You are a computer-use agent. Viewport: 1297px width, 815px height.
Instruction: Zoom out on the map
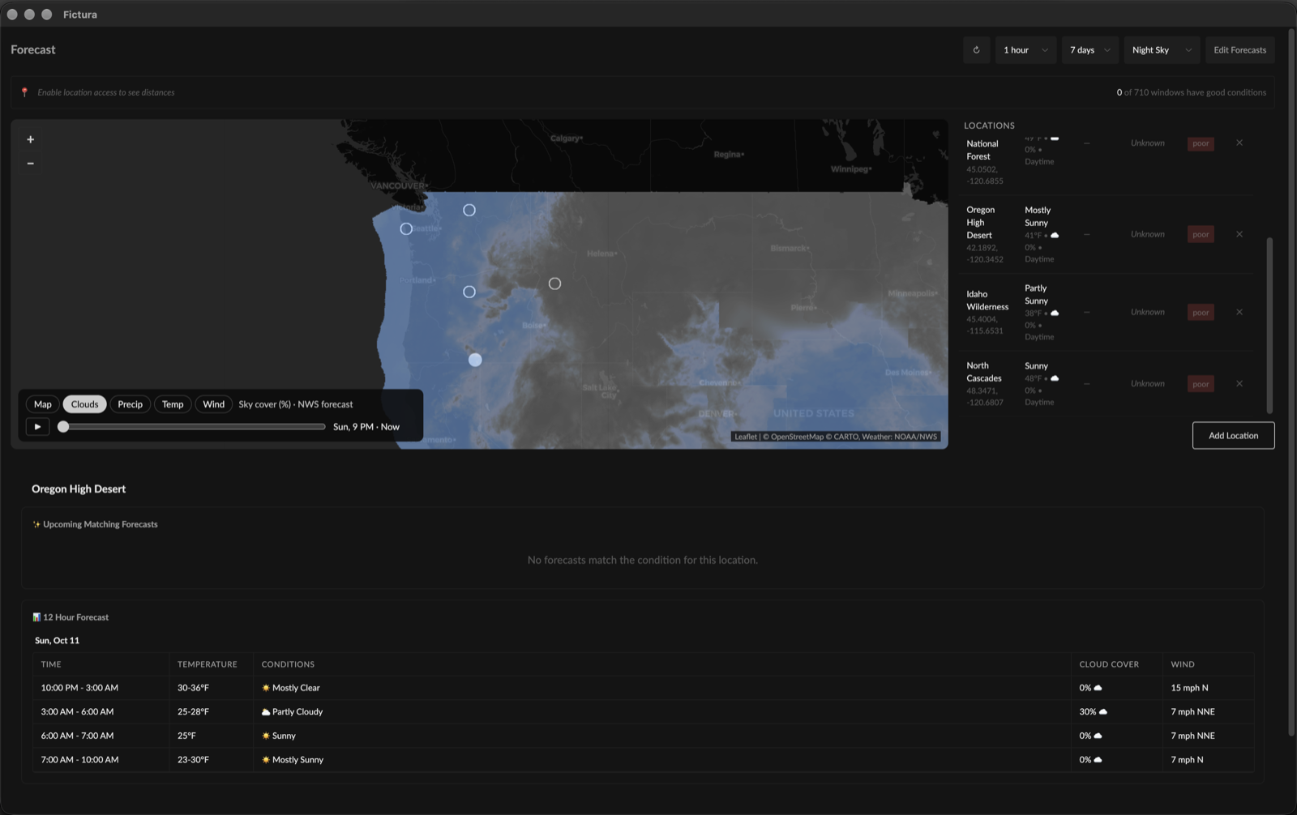[x=31, y=163]
